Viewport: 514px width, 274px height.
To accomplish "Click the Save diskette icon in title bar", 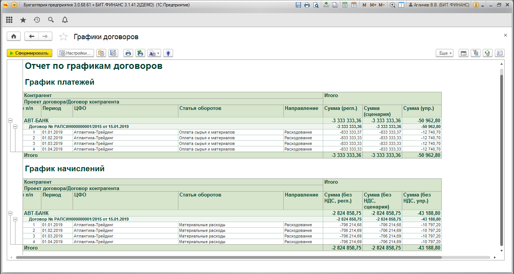I will tap(298, 5).
